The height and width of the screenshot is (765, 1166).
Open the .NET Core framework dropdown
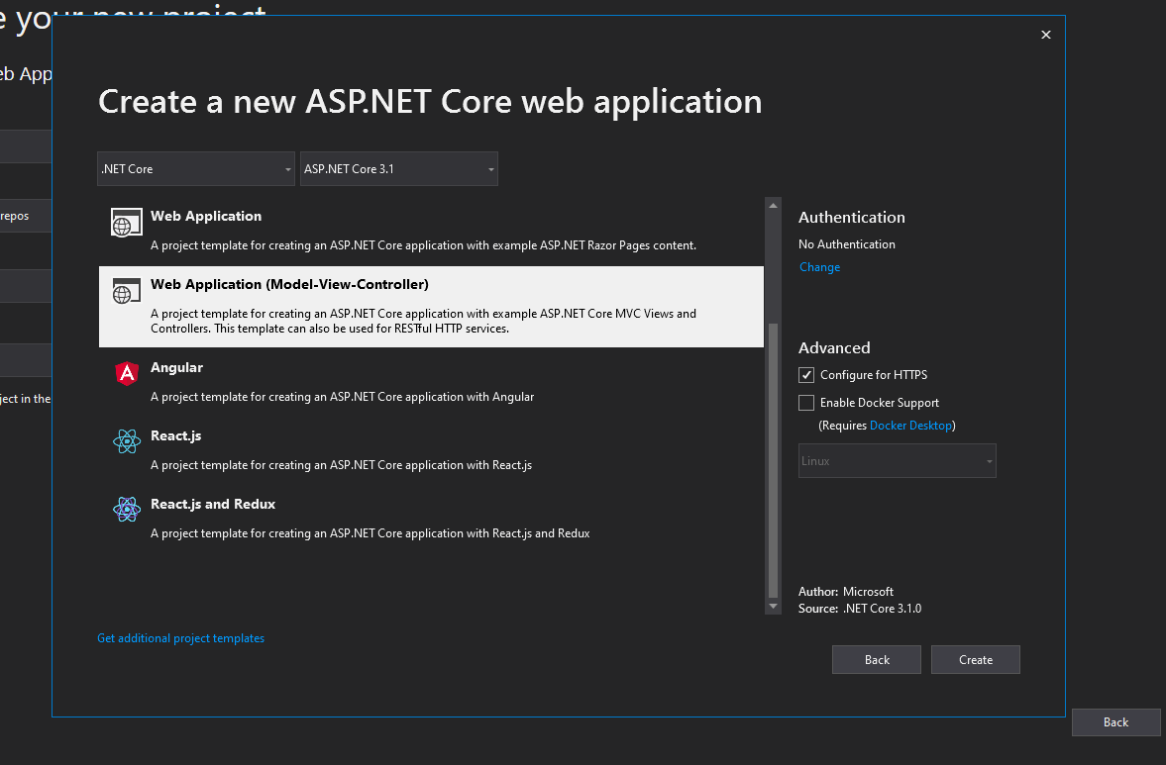(195, 168)
